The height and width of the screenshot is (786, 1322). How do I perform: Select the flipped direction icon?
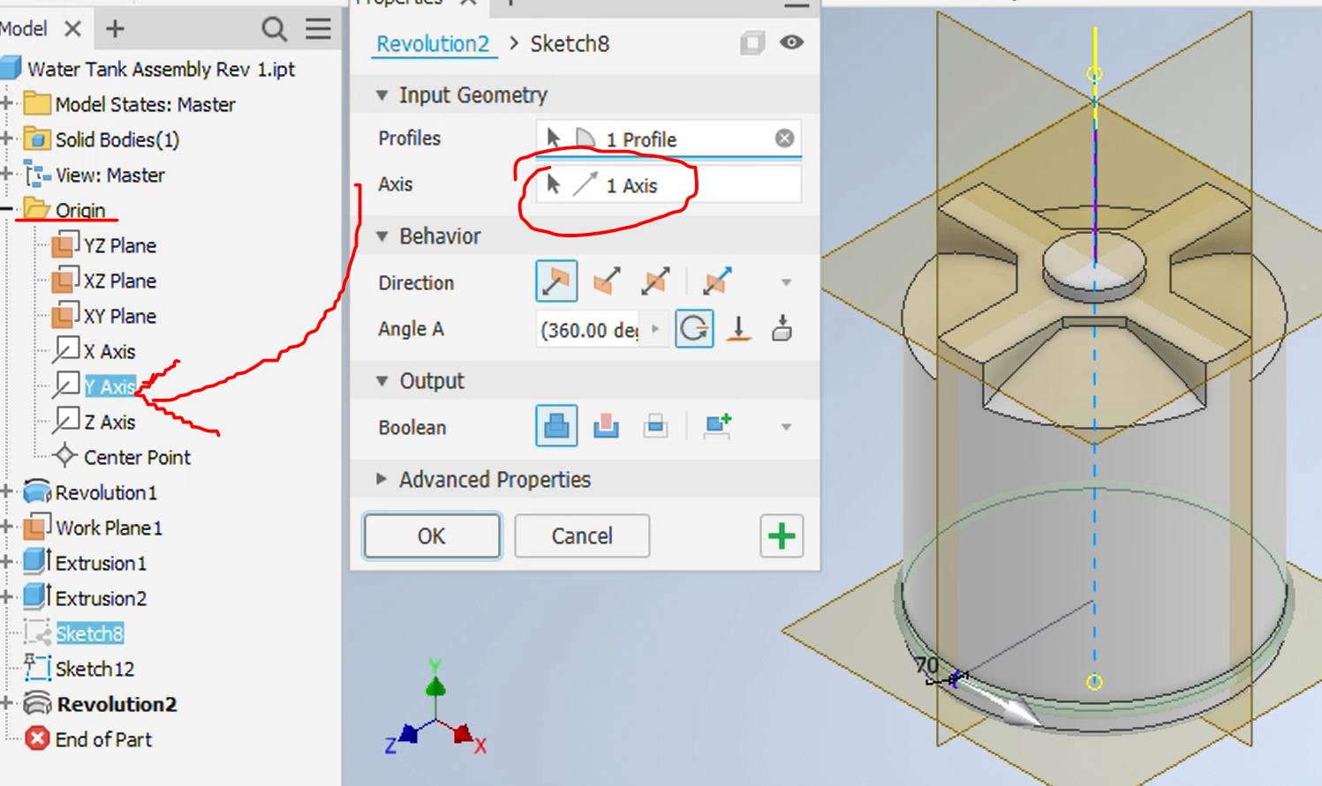607,282
